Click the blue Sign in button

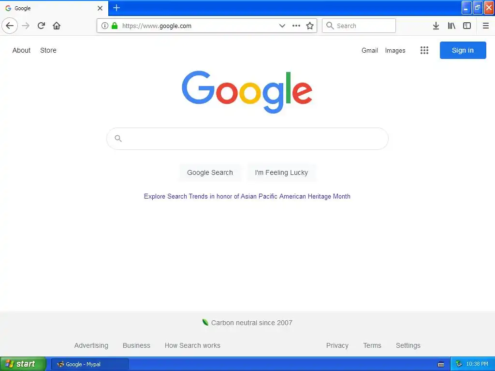click(x=463, y=50)
